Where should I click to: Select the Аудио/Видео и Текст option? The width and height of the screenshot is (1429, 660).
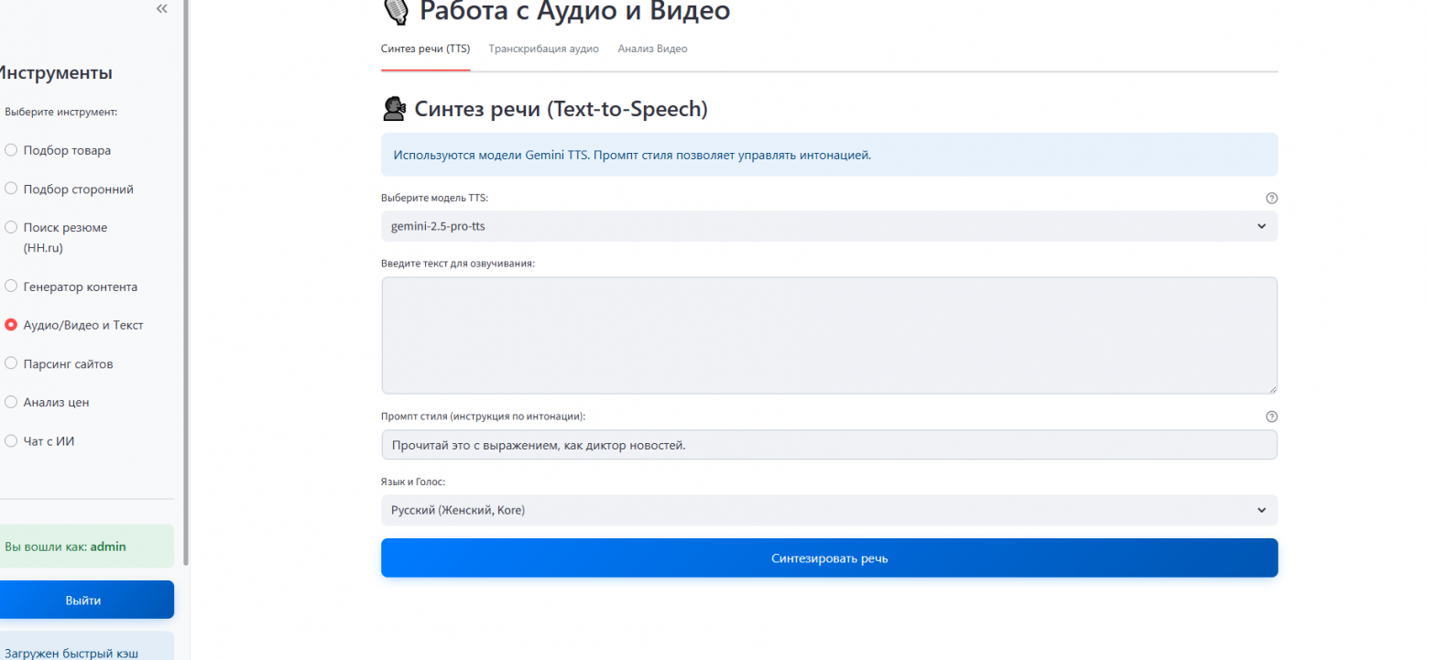pyautogui.click(x=12, y=325)
